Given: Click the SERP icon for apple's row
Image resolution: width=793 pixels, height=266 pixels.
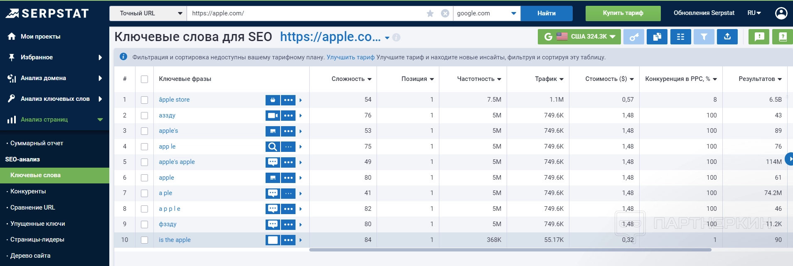Looking at the screenshot, I should 273,131.
